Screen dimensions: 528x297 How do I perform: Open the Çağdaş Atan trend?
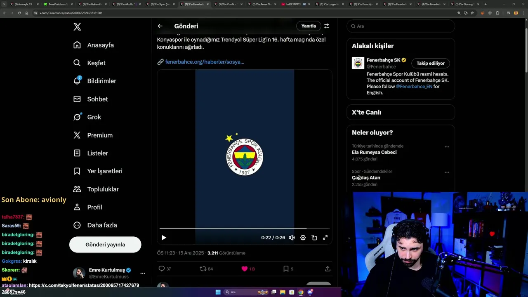(x=366, y=178)
